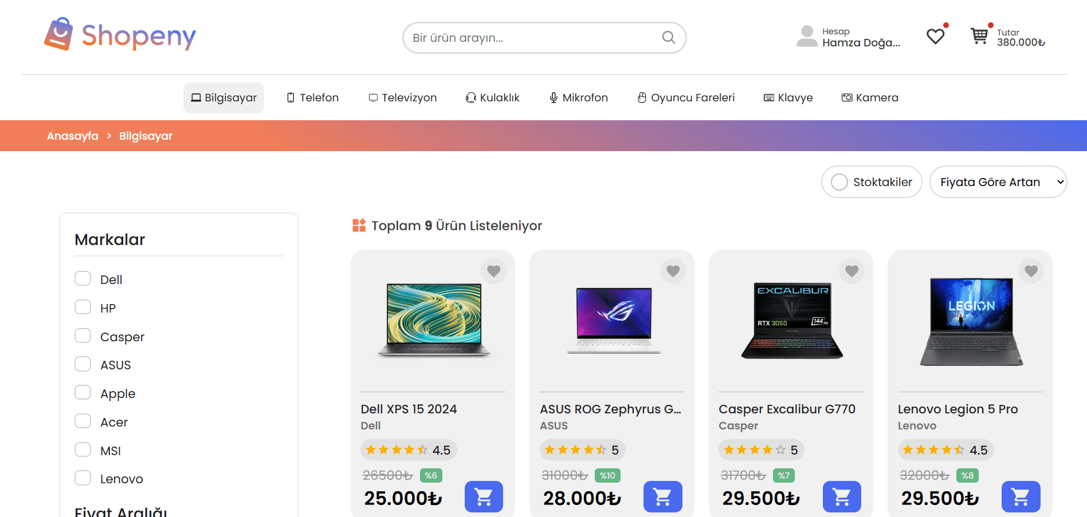Viewport: 1087px width, 517px height.
Task: Favorite the Dell XPS 15 2024
Action: (x=493, y=271)
